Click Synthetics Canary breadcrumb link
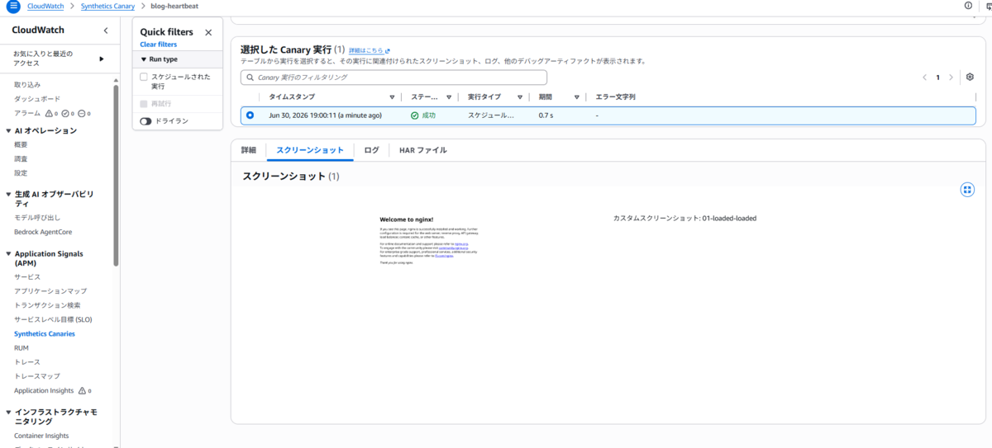 pos(107,6)
